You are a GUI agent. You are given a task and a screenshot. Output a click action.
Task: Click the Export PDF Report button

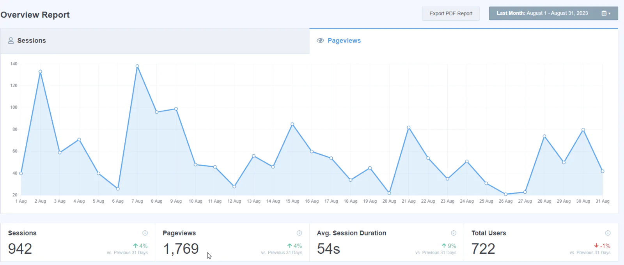click(451, 13)
